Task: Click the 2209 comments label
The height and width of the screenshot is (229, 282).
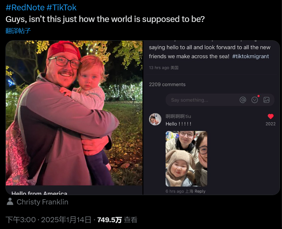Action: [167, 84]
